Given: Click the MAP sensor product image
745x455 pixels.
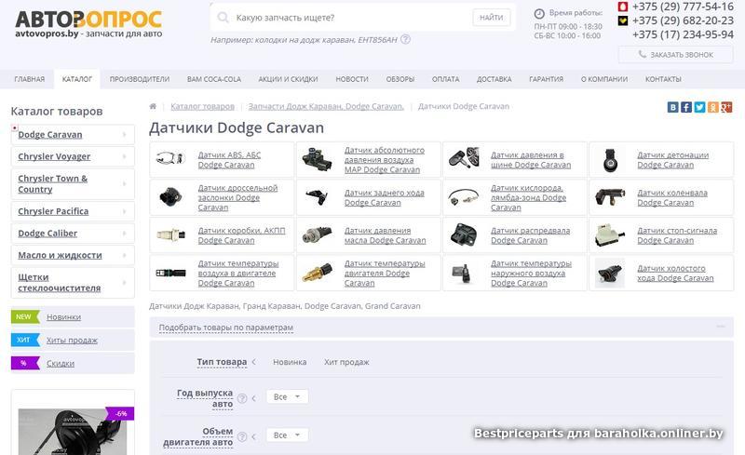Looking at the screenshot, I should [x=317, y=159].
